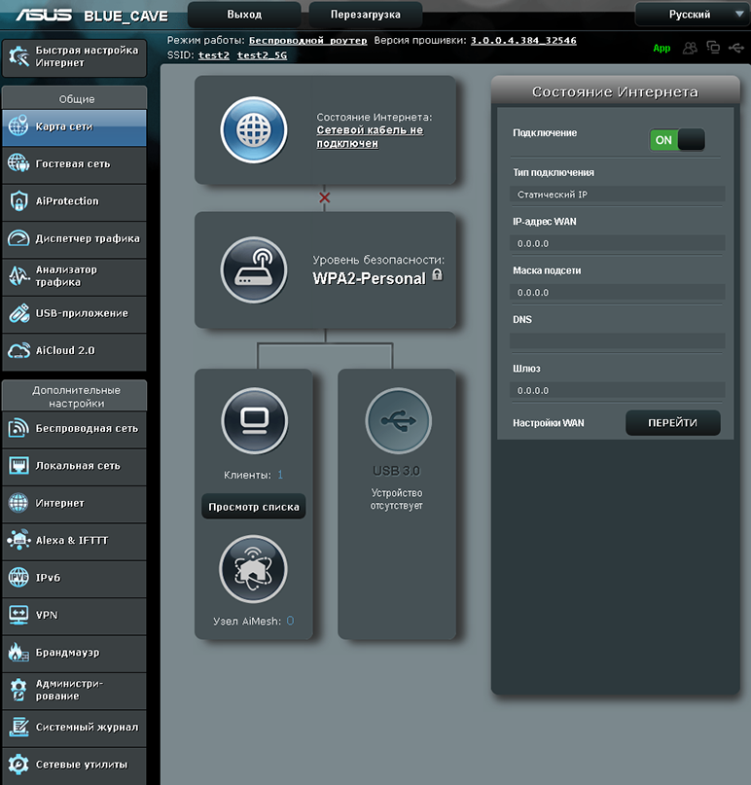Click WPA2-Personal security level text

pyautogui.click(x=369, y=278)
